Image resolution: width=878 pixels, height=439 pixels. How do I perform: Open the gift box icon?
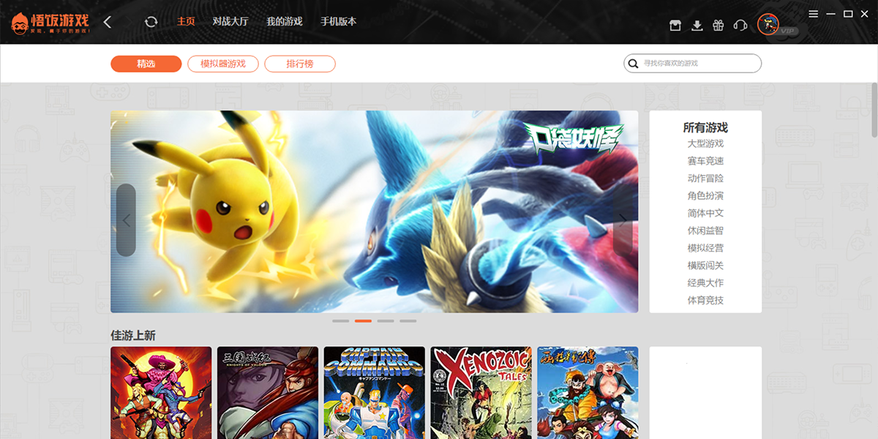[718, 26]
